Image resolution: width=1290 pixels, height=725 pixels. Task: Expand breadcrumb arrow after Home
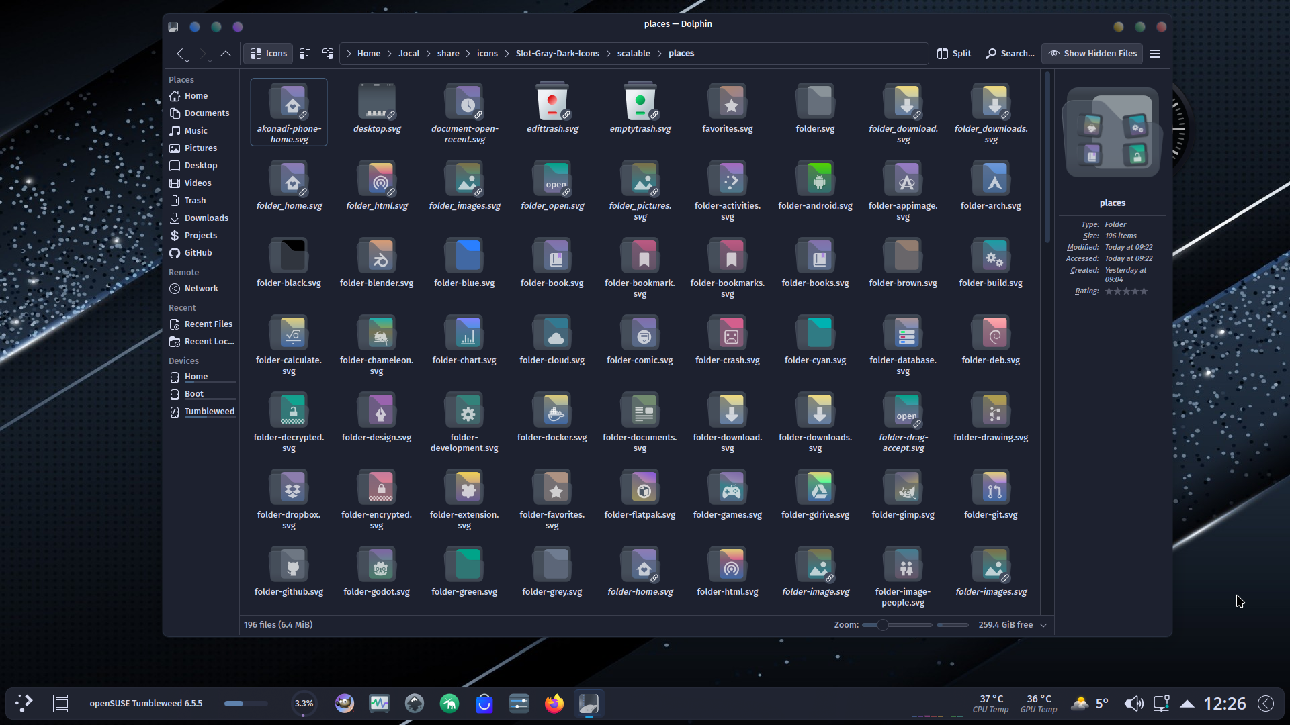click(x=389, y=54)
